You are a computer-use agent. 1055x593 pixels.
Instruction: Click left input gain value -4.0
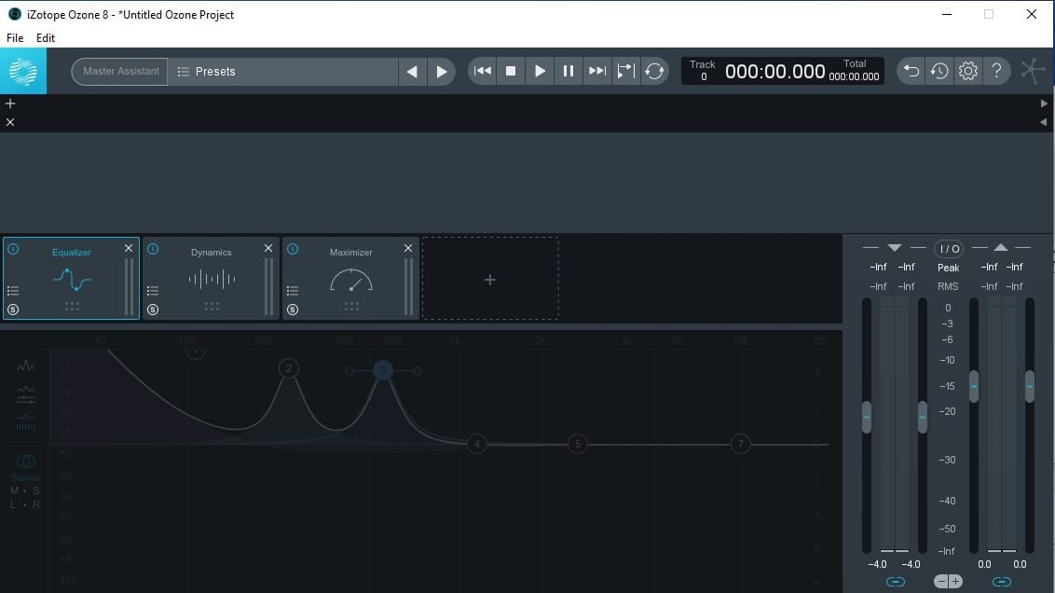tap(877, 565)
